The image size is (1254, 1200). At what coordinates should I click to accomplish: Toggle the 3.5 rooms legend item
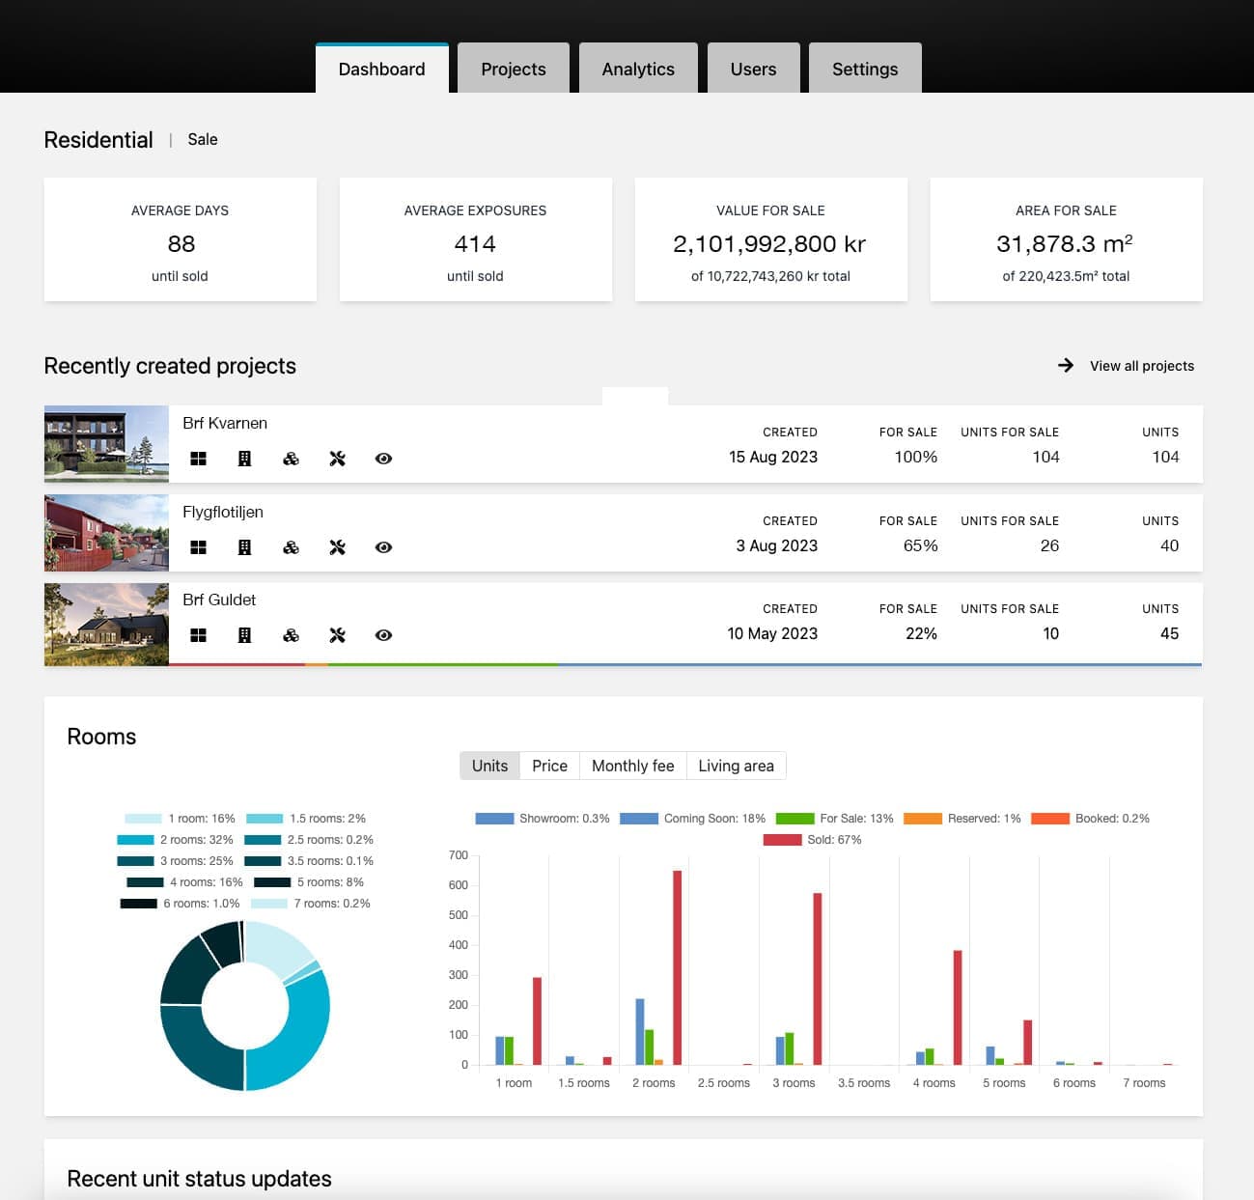tap(309, 861)
